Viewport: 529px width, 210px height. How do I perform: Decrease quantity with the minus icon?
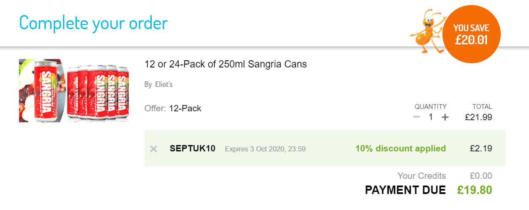pyautogui.click(x=417, y=117)
